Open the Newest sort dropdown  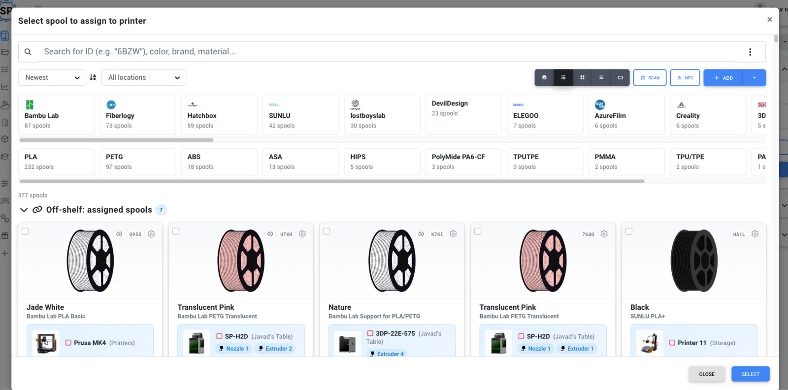52,77
